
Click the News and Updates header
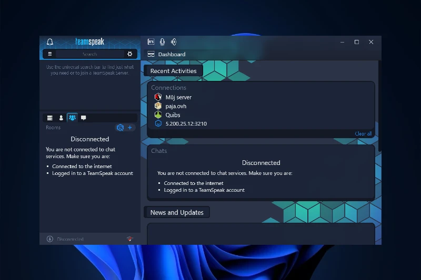coord(177,212)
